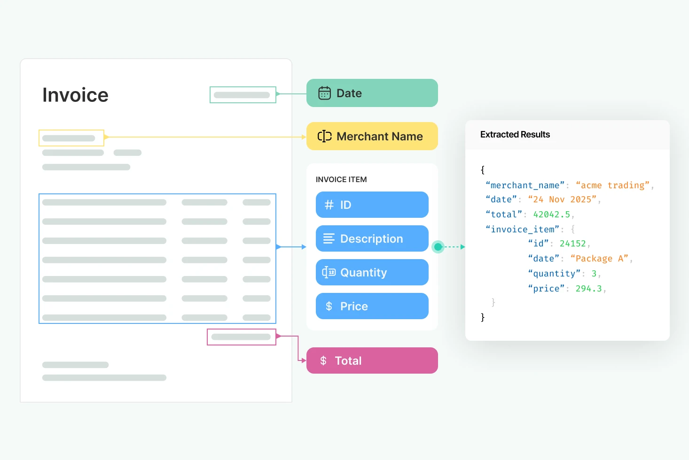Click the "acme trading" value in results
The height and width of the screenshot is (460, 689).
click(612, 185)
